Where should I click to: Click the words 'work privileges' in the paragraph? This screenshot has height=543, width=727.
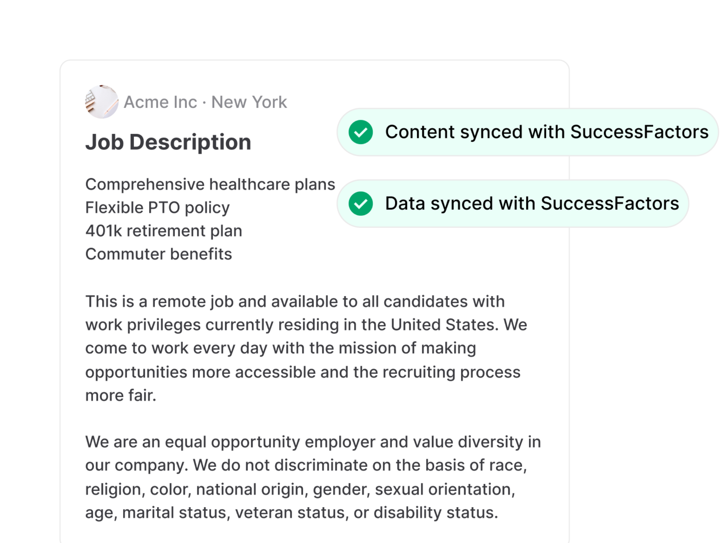pyautogui.click(x=143, y=325)
